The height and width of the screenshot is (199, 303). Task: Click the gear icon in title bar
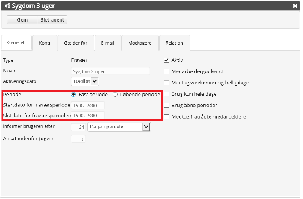[7, 6]
